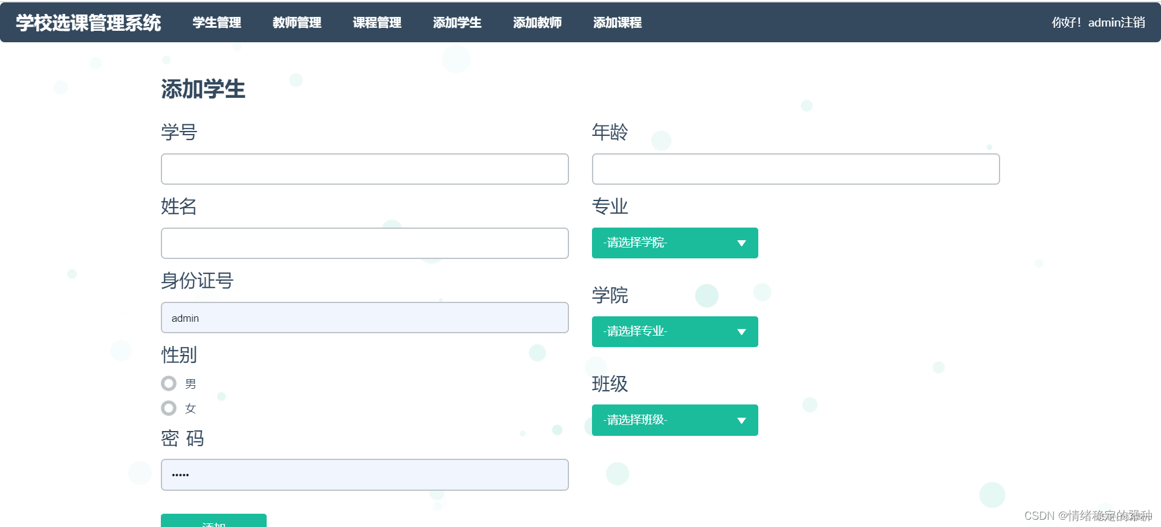This screenshot has width=1161, height=527.
Task: Click into the 姓名 text box
Action: pos(365,243)
